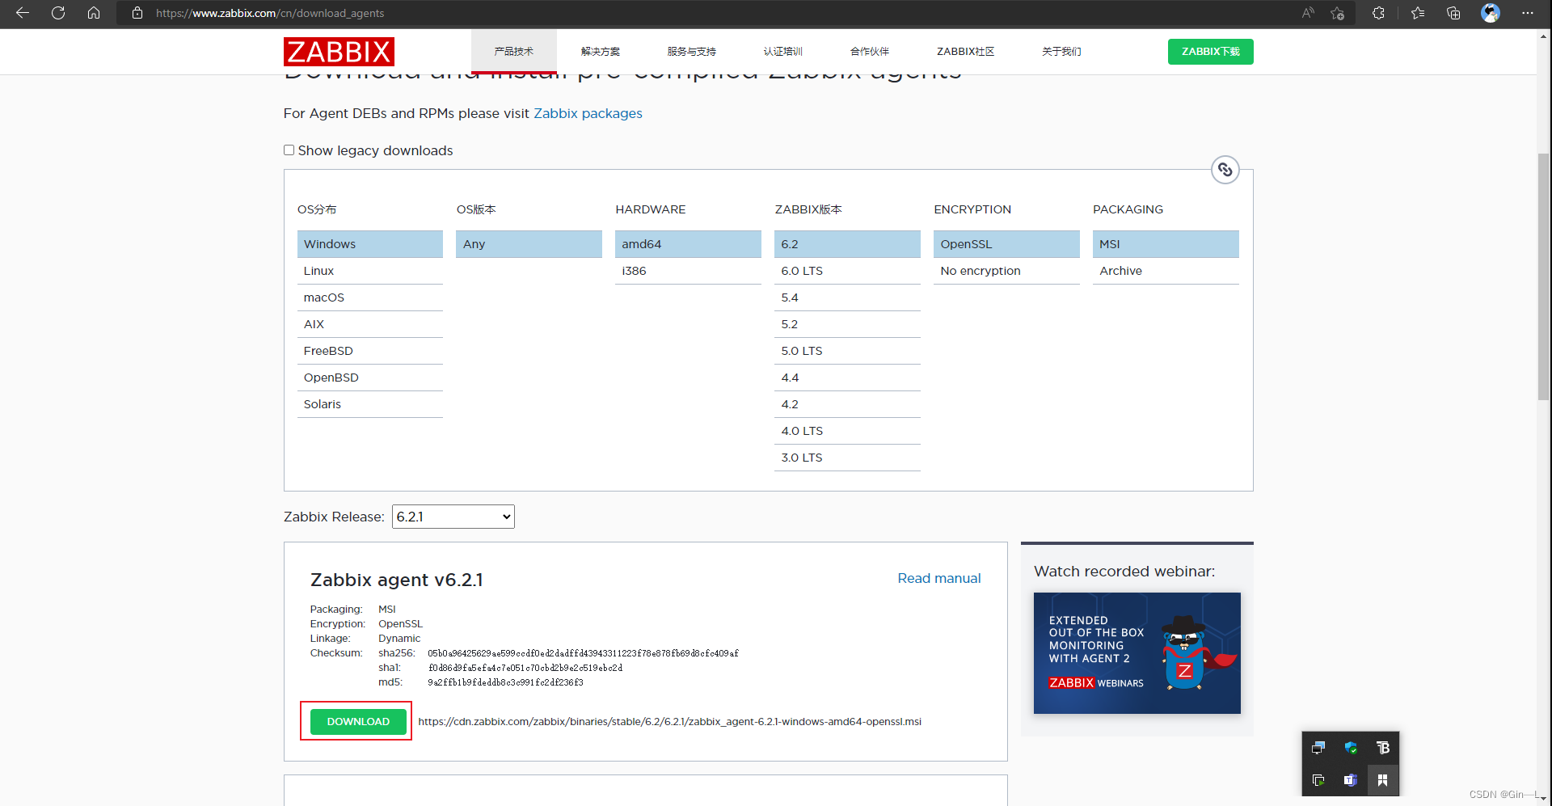The height and width of the screenshot is (806, 1552).
Task: Open the 服务与支持 menu
Action: tap(692, 51)
